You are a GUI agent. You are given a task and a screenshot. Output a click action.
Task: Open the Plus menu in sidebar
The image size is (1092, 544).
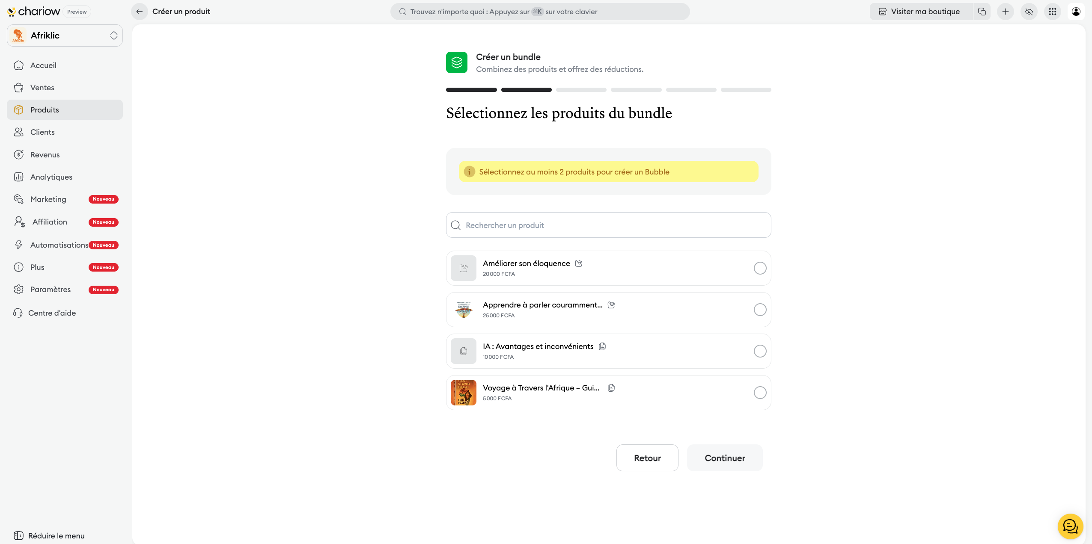(38, 267)
